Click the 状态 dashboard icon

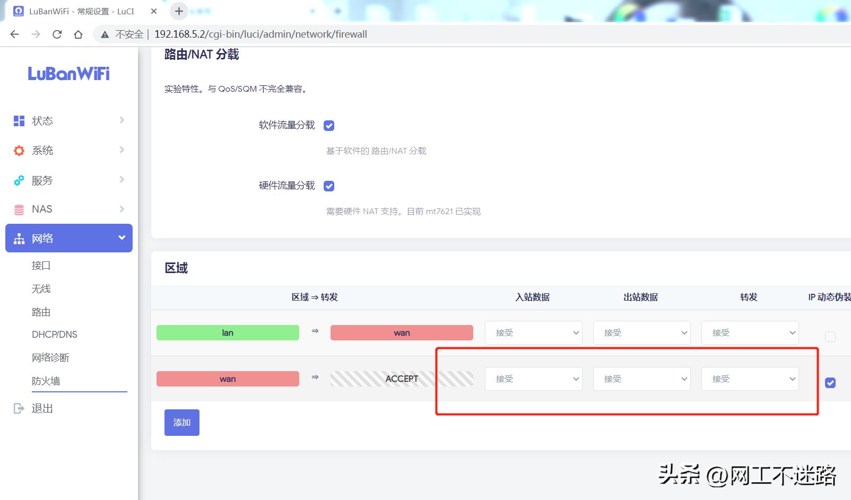coord(19,121)
